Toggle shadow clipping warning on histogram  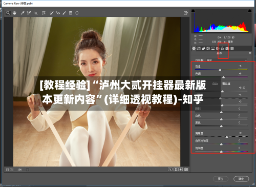pyautogui.click(x=193, y=11)
